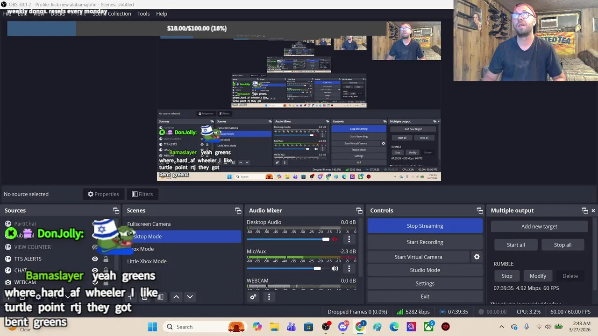Viewport: 598px width, 336px height.
Task: Click Add new target
Action: click(539, 226)
